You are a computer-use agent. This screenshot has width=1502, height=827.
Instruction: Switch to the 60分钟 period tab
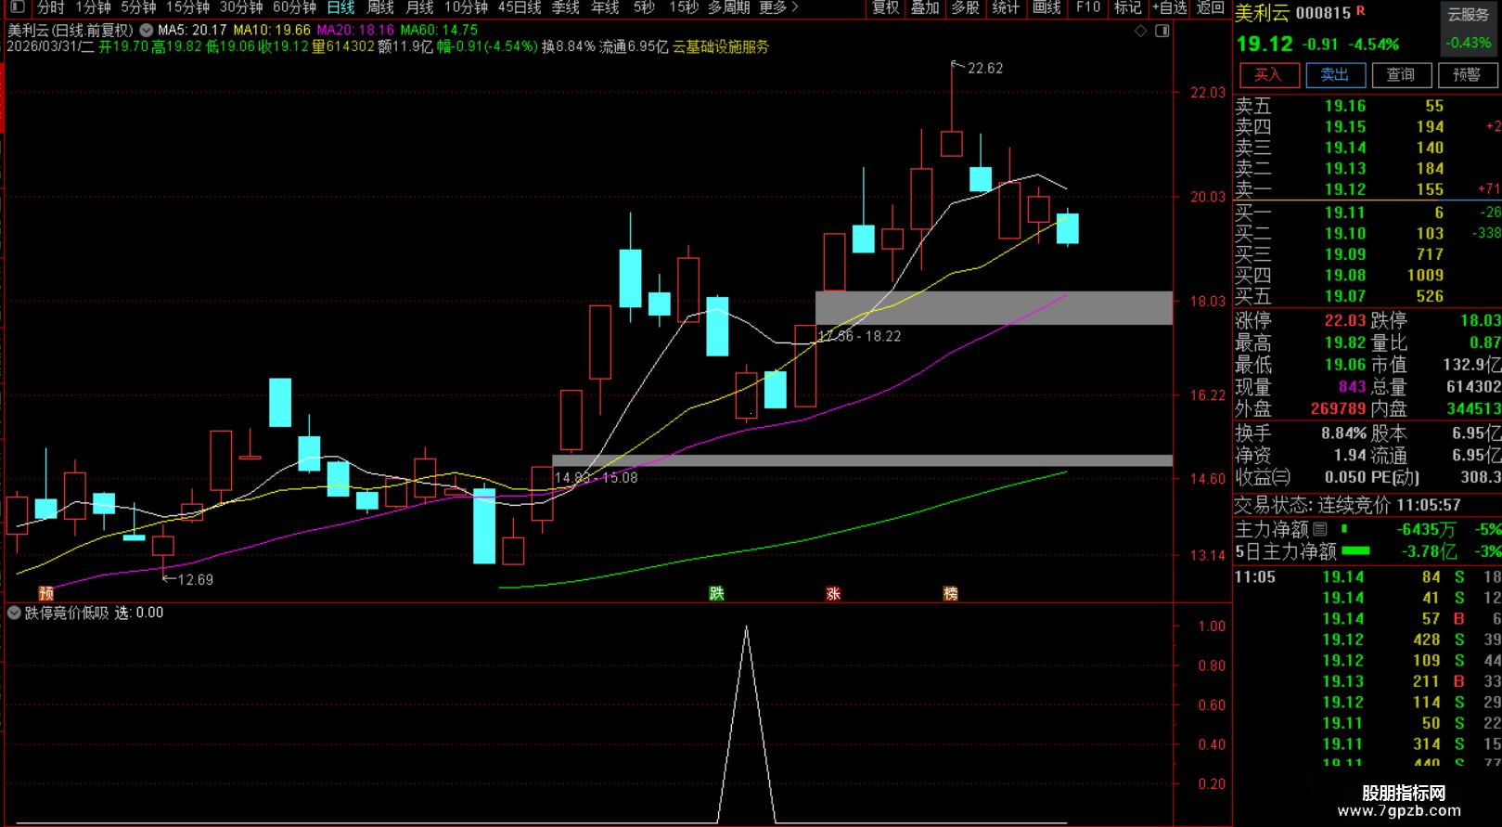point(295,7)
